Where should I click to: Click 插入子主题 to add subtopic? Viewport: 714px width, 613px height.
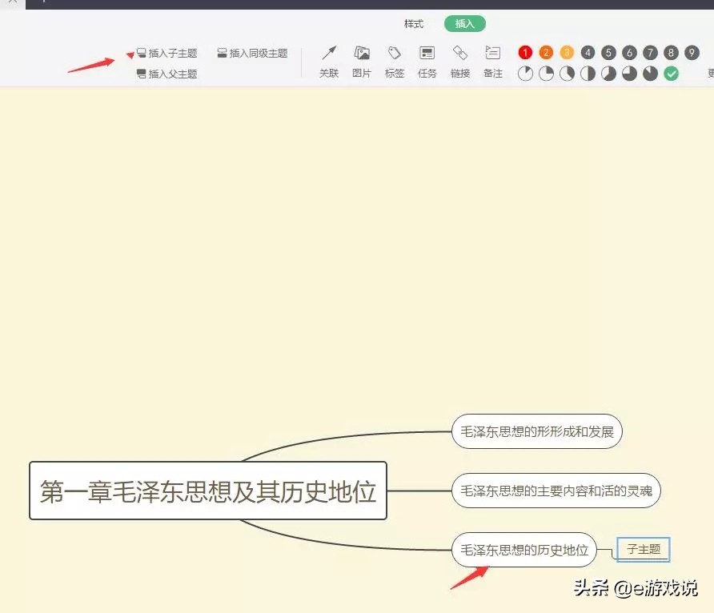[x=166, y=54]
